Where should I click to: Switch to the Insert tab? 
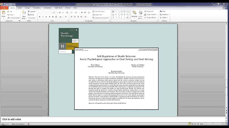(20, 8)
